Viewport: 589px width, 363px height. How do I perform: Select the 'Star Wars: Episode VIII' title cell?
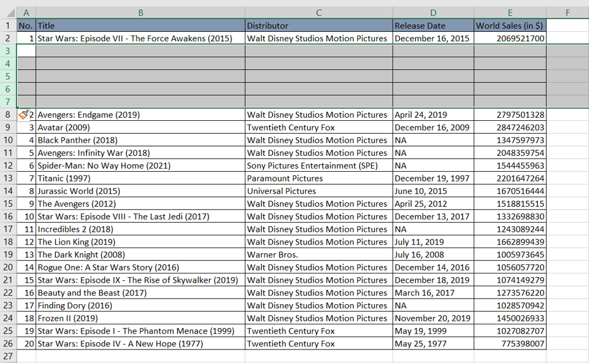(x=141, y=216)
